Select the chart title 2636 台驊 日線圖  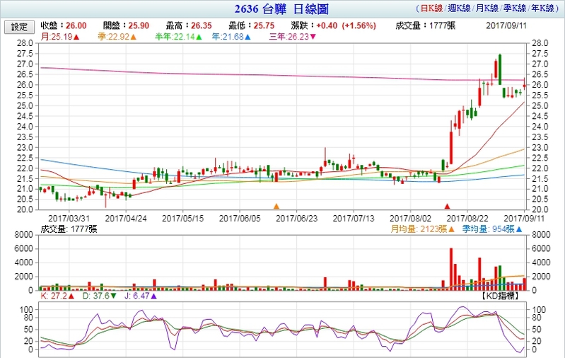click(x=281, y=9)
